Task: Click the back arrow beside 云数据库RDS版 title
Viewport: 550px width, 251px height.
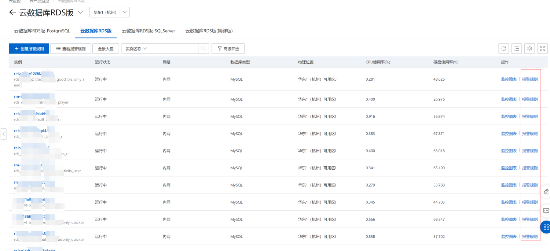Action: 12,13
